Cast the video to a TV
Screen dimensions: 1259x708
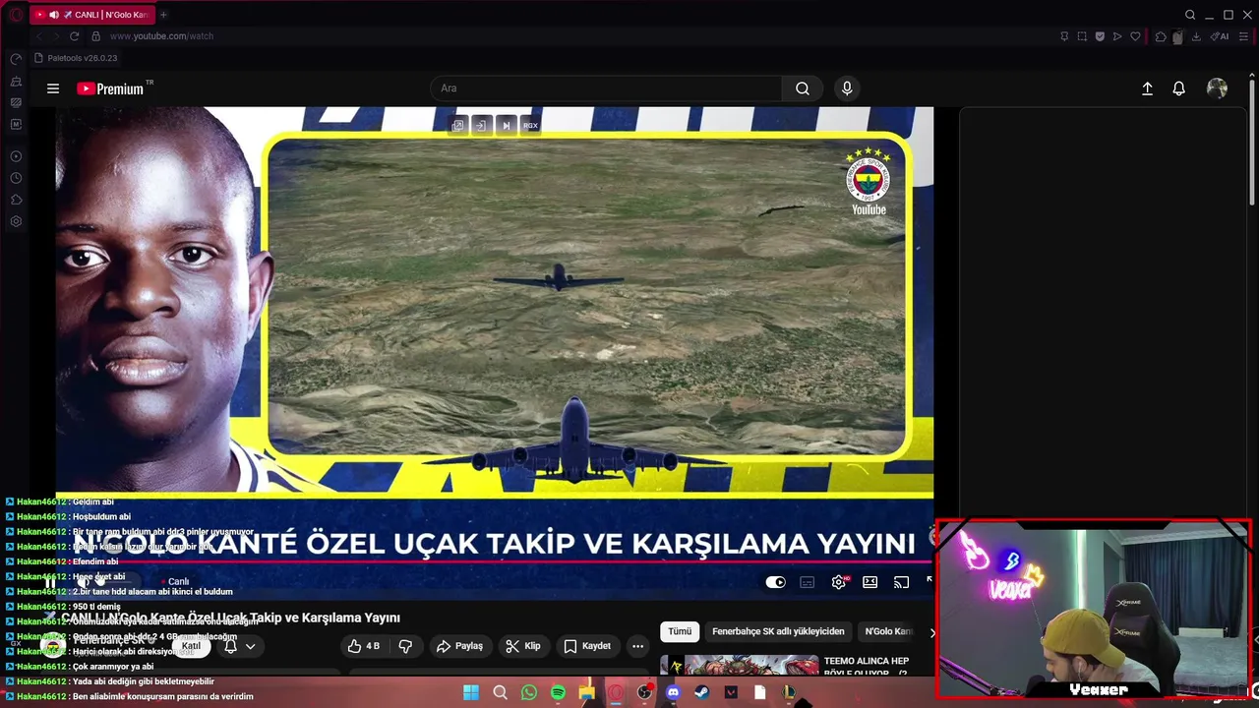[901, 582]
